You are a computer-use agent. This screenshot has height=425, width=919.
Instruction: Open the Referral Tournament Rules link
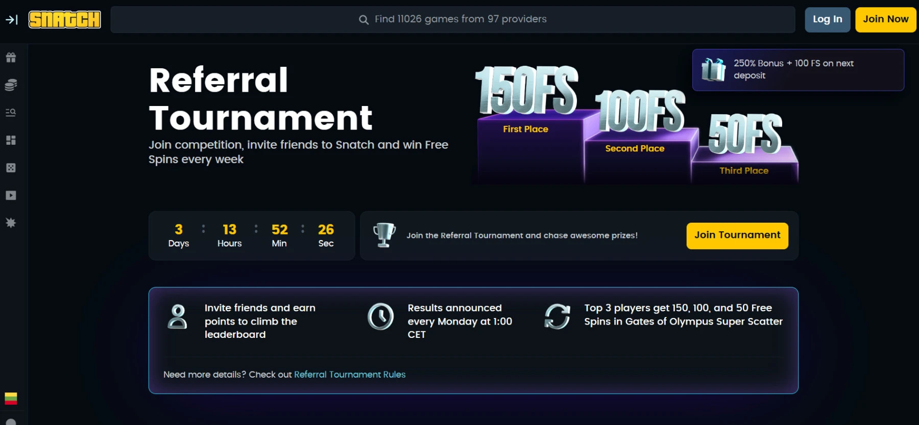click(350, 375)
